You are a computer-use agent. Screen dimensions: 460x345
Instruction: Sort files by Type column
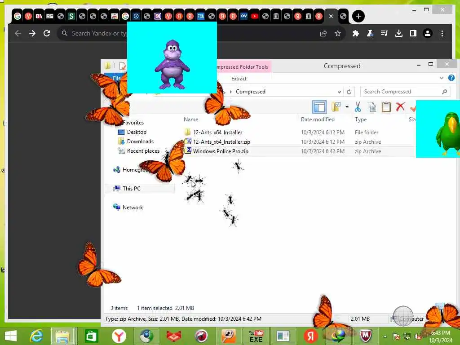click(361, 119)
